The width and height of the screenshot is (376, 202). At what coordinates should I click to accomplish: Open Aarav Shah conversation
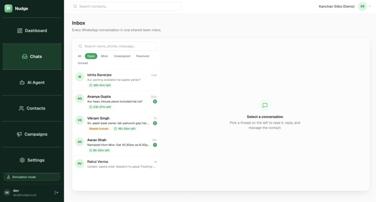[116, 145]
